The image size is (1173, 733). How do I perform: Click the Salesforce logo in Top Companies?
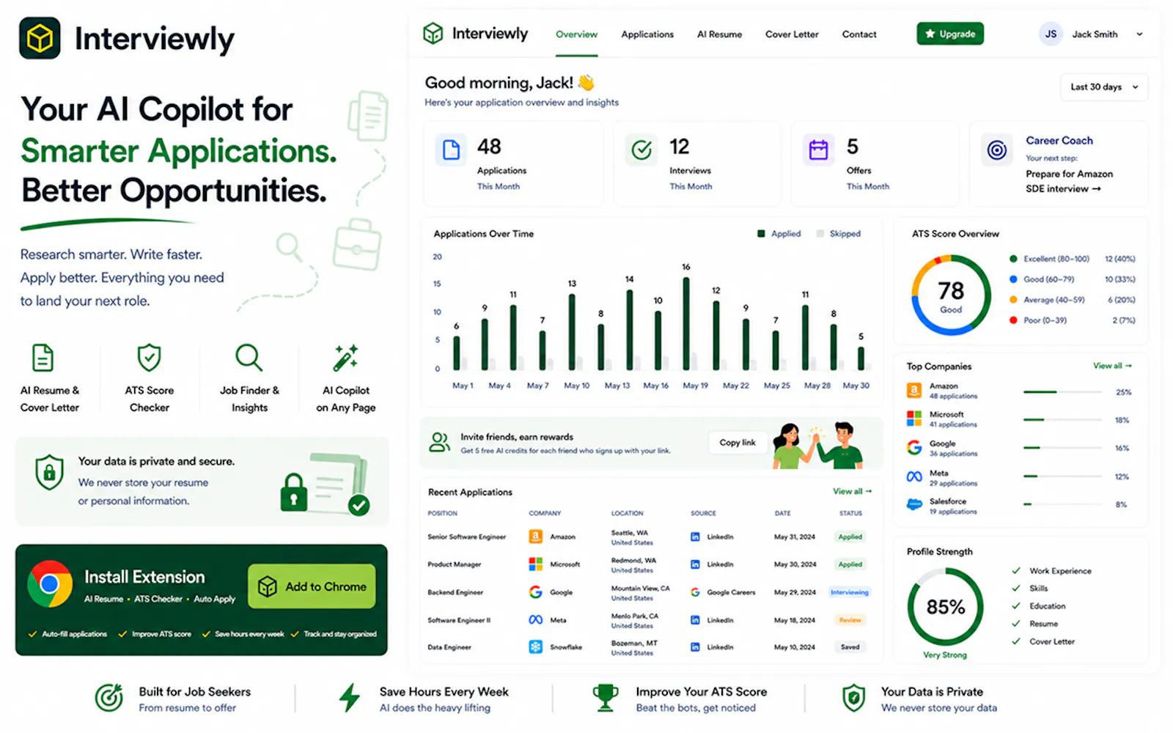click(914, 504)
